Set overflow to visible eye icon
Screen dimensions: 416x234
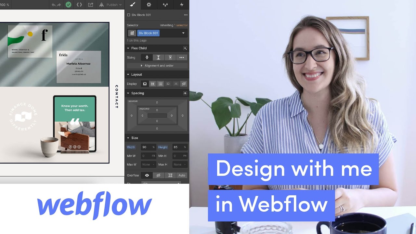[x=147, y=175]
